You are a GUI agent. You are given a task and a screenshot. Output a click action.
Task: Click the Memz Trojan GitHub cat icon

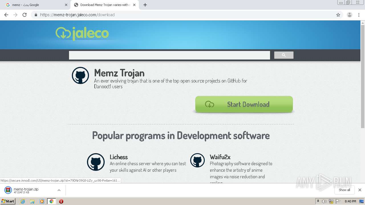click(x=80, y=75)
